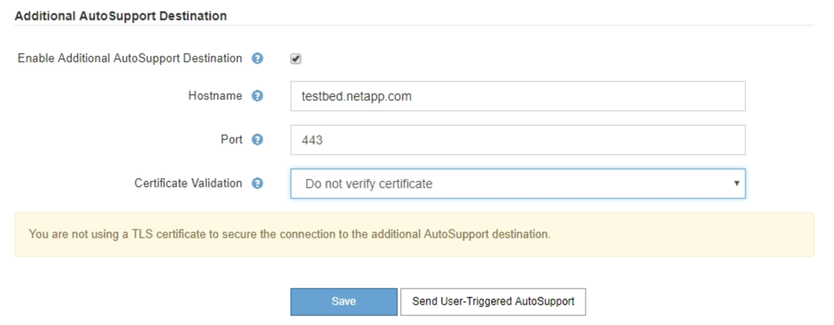Click the Enable Additional AutoSupport Destination label
834x325 pixels.
point(129,59)
